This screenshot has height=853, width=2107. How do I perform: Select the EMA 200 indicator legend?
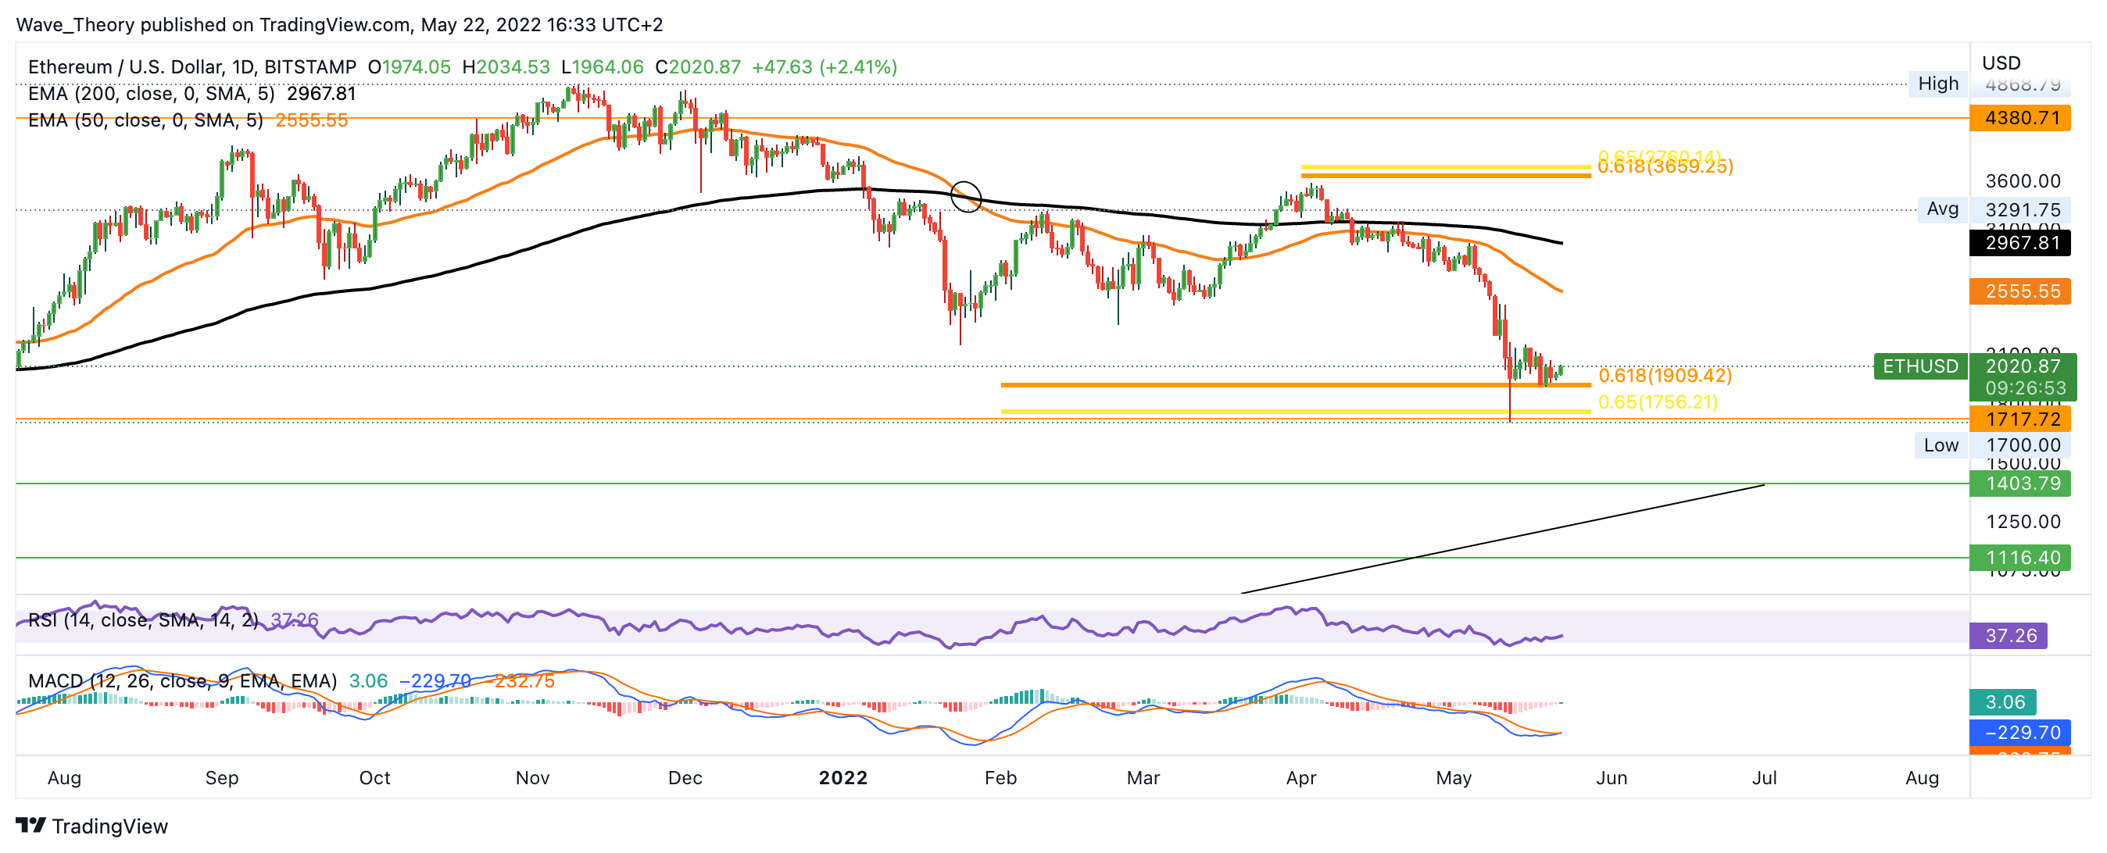pyautogui.click(x=152, y=93)
